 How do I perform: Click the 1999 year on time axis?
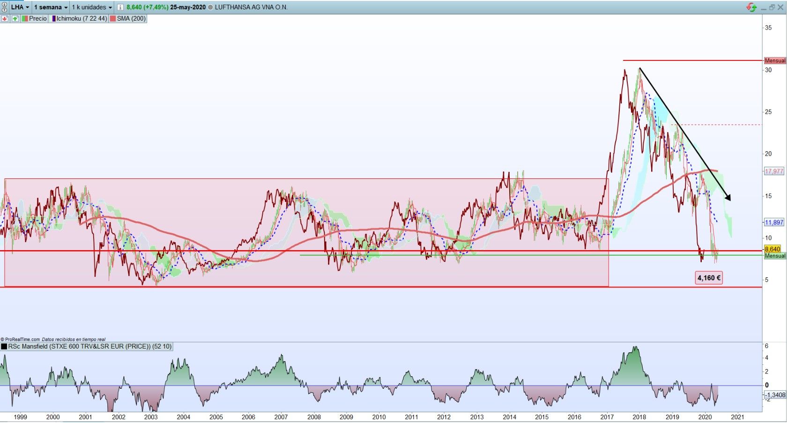pos(20,417)
